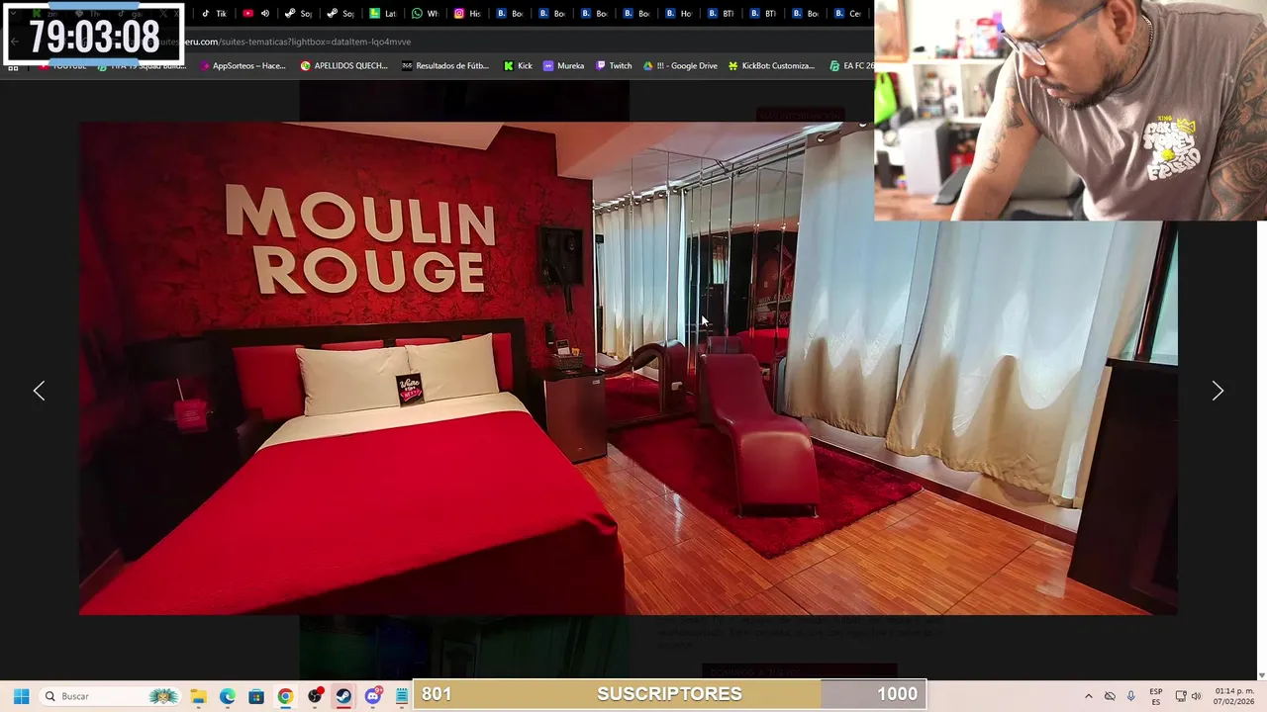Open Notepad from the taskbar
This screenshot has width=1267, height=712.
click(401, 696)
